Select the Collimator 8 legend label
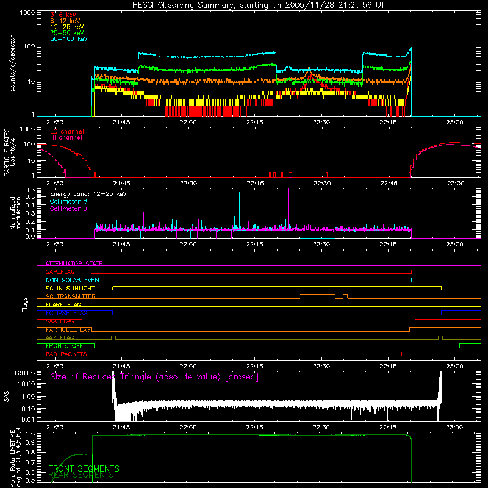The image size is (488, 488). pyautogui.click(x=68, y=201)
